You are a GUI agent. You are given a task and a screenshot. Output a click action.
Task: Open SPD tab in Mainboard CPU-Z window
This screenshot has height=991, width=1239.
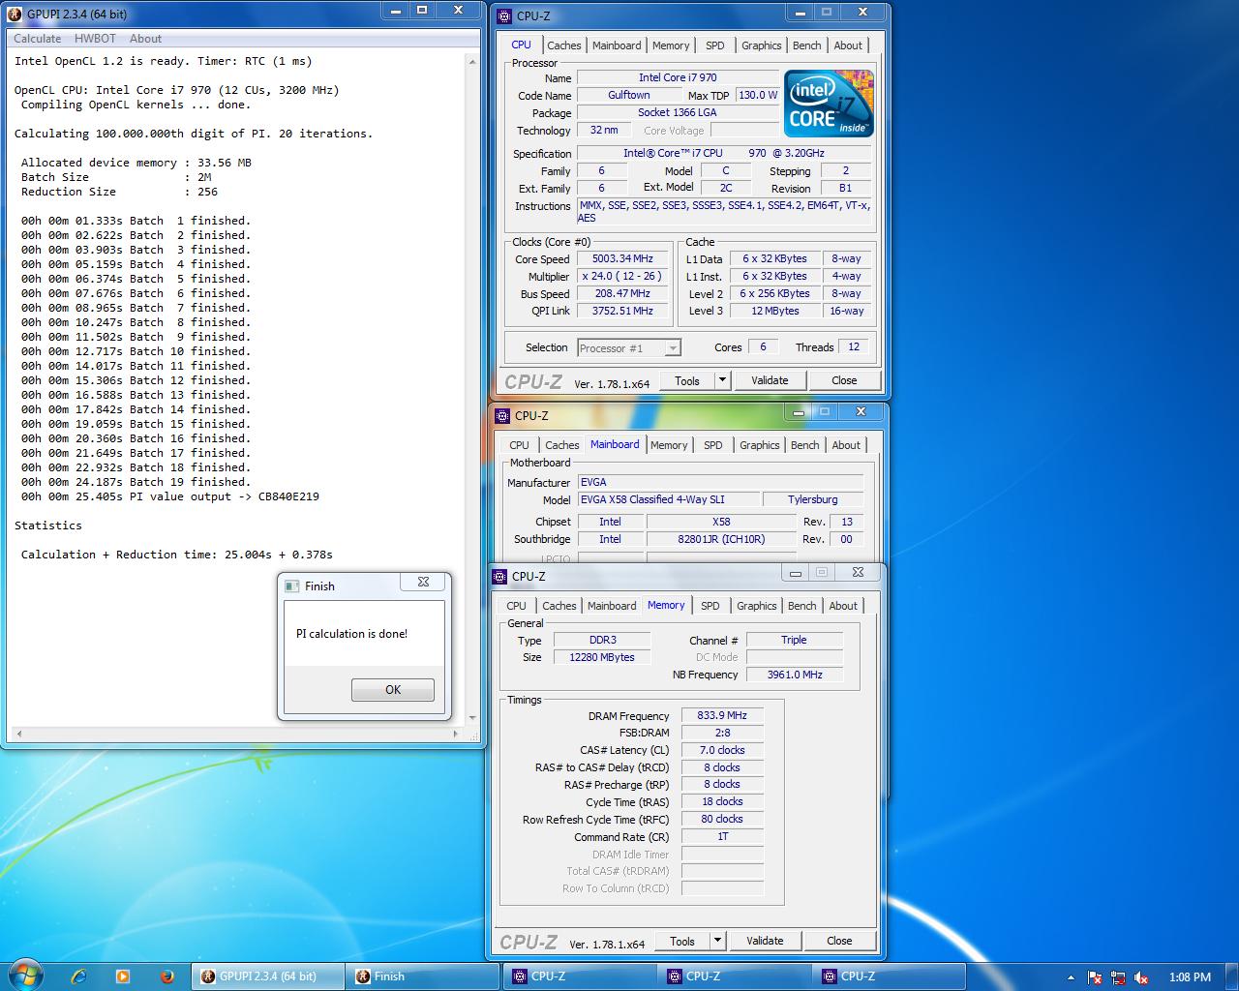712,445
